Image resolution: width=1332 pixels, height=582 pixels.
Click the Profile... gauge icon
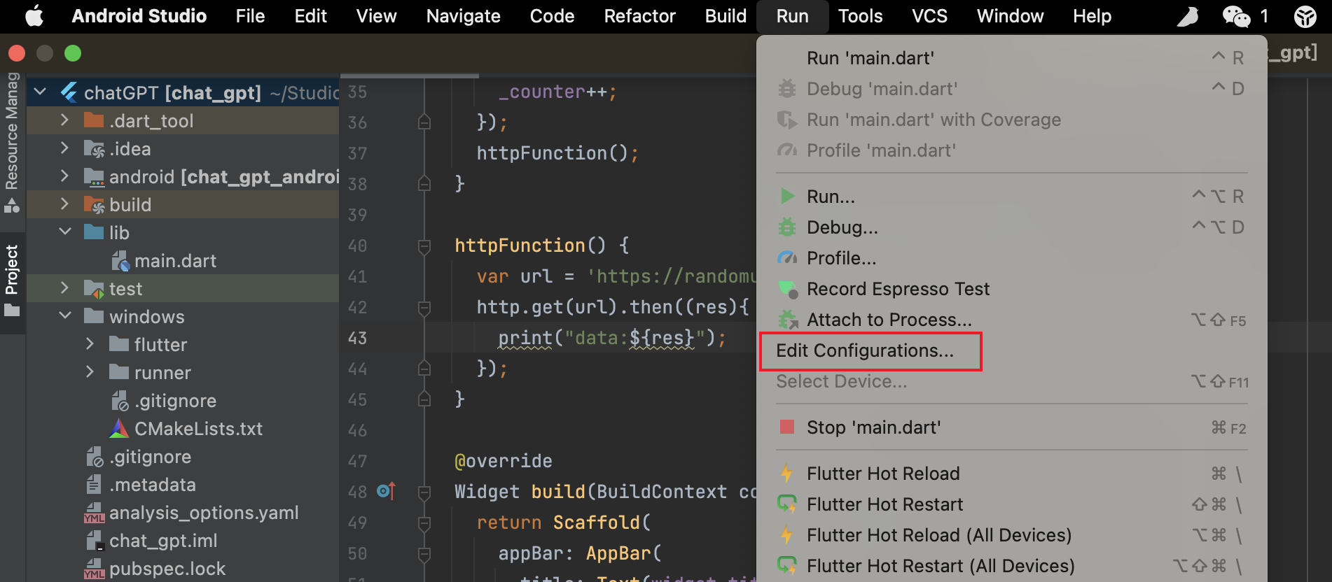coord(788,257)
